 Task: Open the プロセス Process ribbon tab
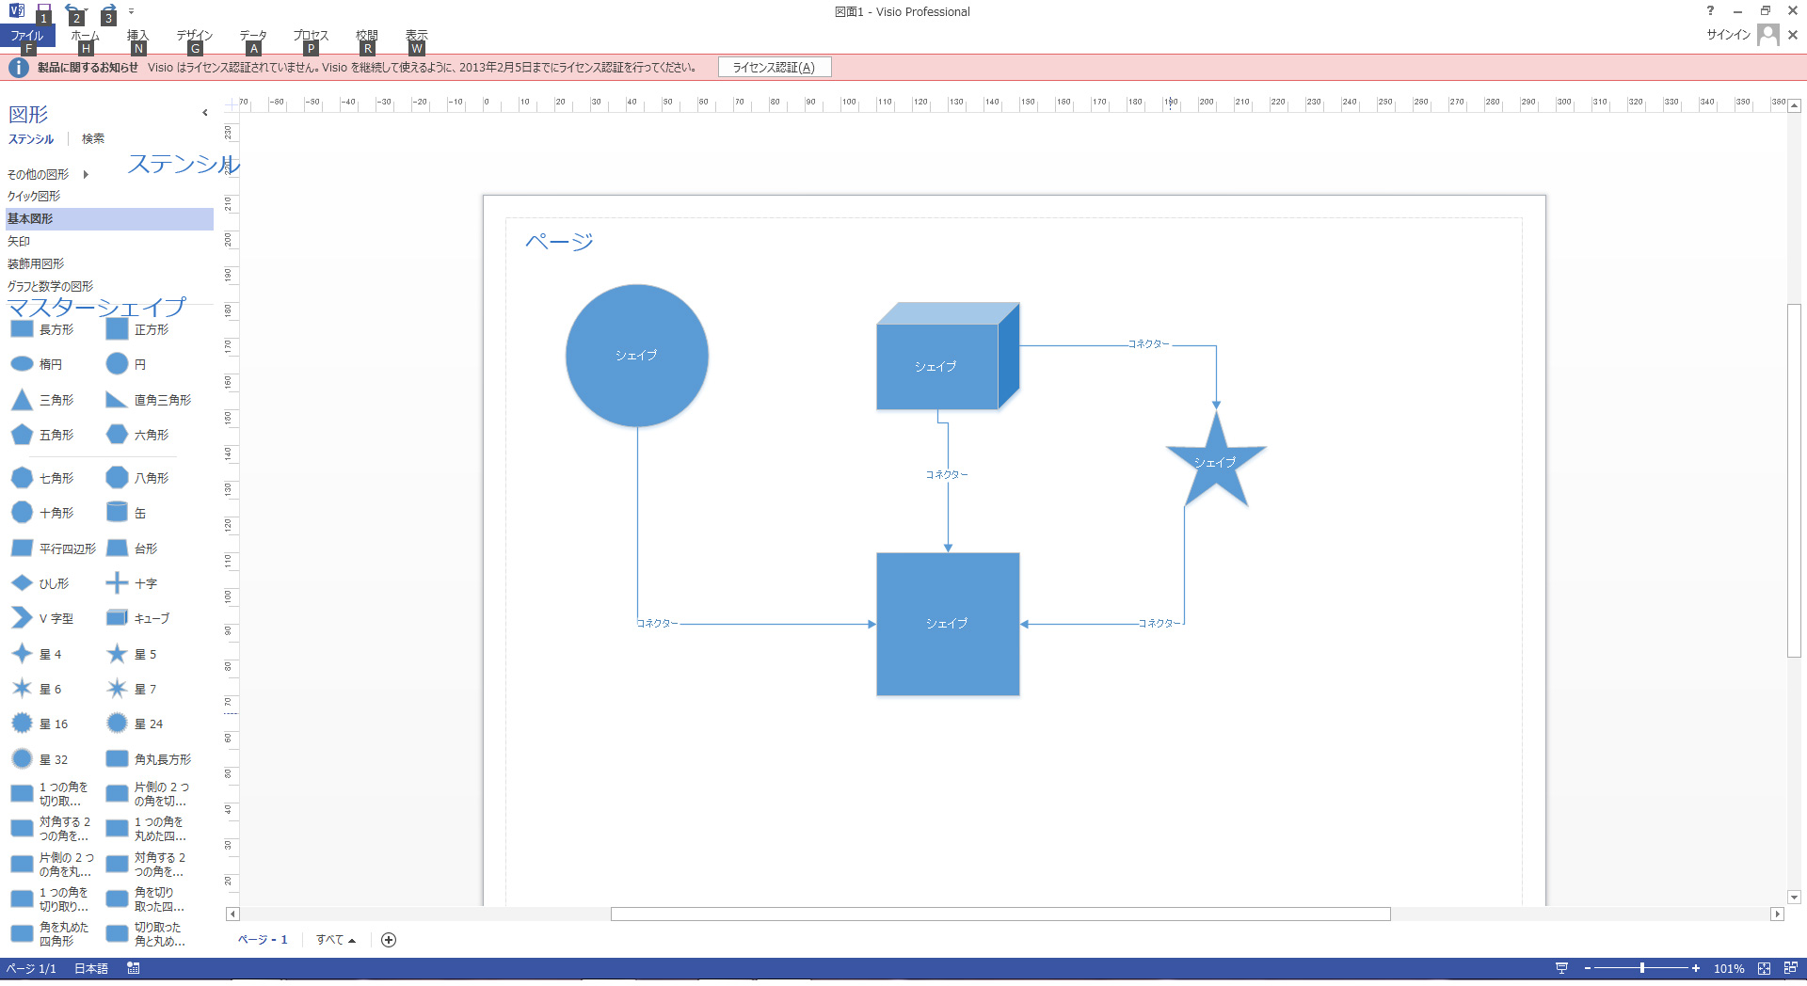pos(311,36)
